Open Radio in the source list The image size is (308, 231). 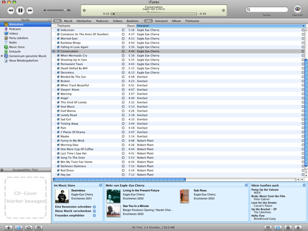coord(13,43)
